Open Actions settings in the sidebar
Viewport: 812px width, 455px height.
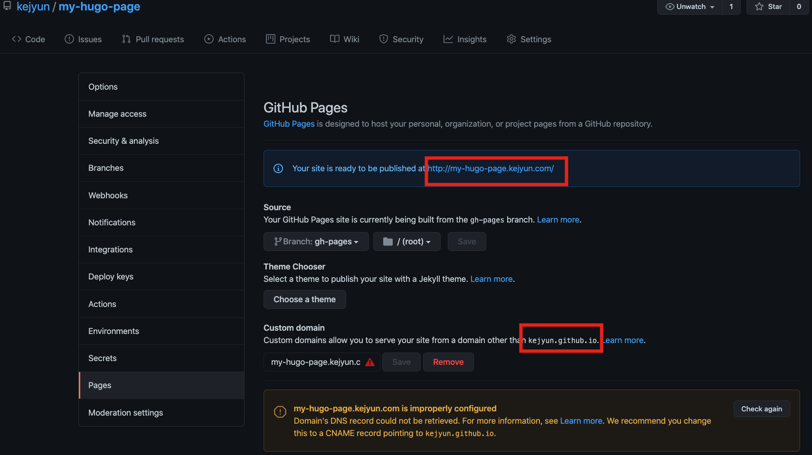click(x=161, y=304)
